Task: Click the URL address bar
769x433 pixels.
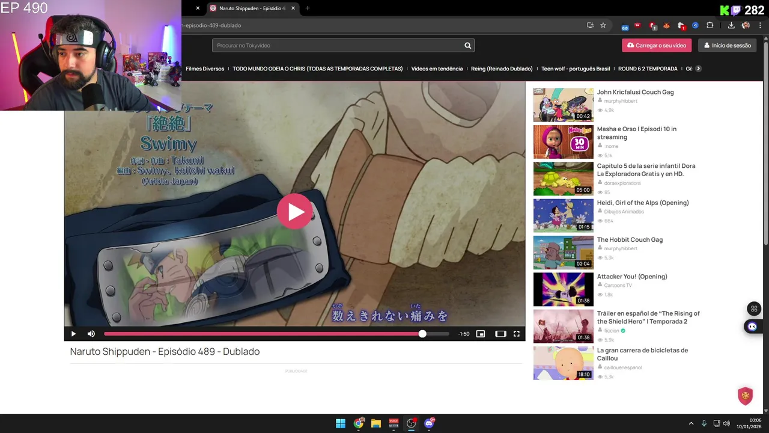Action: point(384,25)
